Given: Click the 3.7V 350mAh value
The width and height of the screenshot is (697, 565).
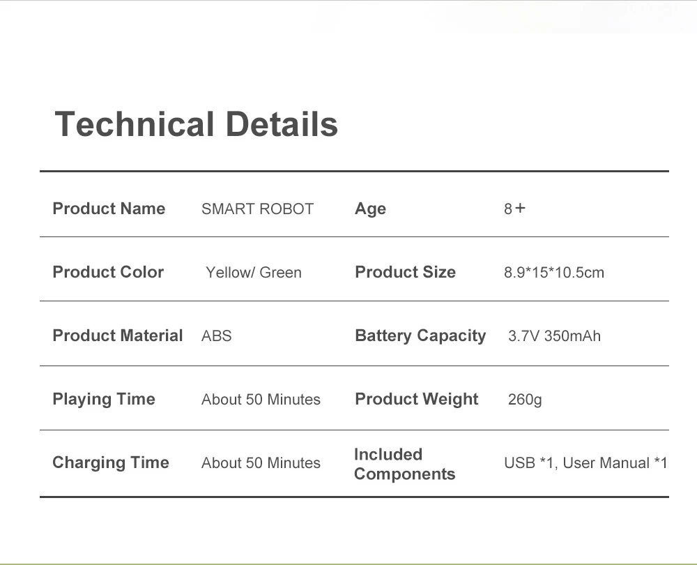Looking at the screenshot, I should tap(554, 336).
